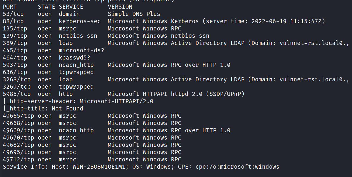Click ncacn_http service on port 49669
This screenshot has height=177, width=352.
(x=76, y=130)
